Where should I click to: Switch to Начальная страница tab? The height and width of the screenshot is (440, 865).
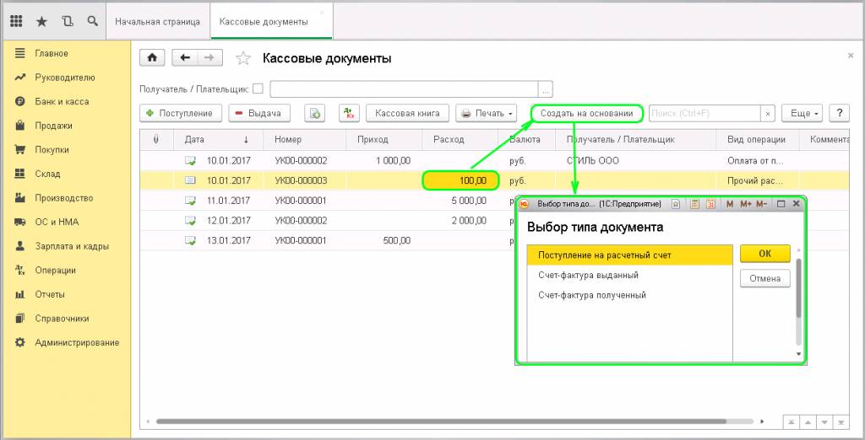tap(157, 22)
